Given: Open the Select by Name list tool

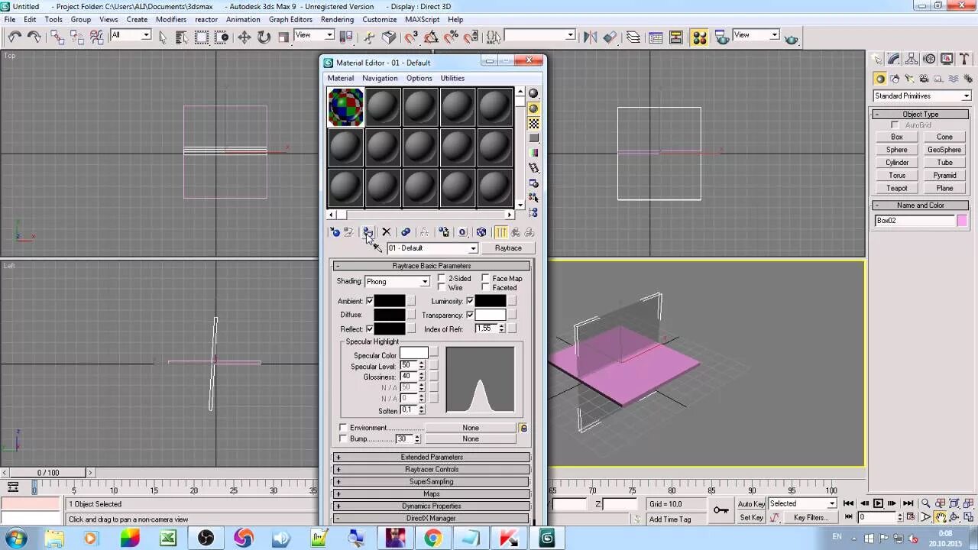Looking at the screenshot, I should (x=181, y=37).
